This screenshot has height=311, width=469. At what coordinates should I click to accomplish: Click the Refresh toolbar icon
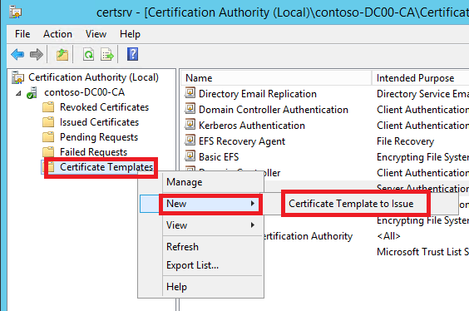click(x=88, y=55)
